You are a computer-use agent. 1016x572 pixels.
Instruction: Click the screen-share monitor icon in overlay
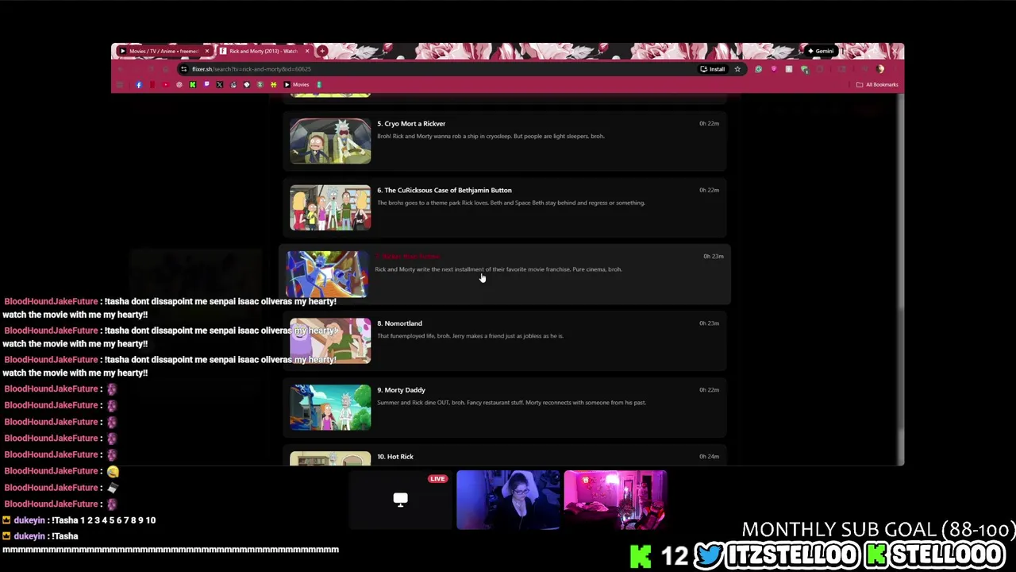pyautogui.click(x=400, y=499)
